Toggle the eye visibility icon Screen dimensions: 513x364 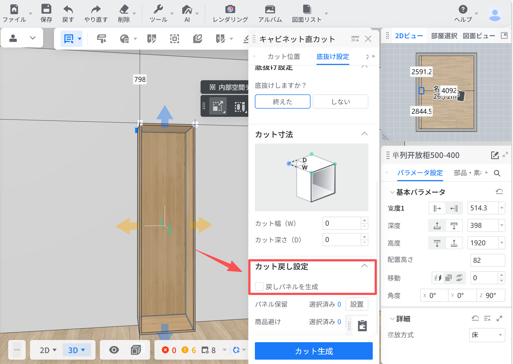pos(114,350)
